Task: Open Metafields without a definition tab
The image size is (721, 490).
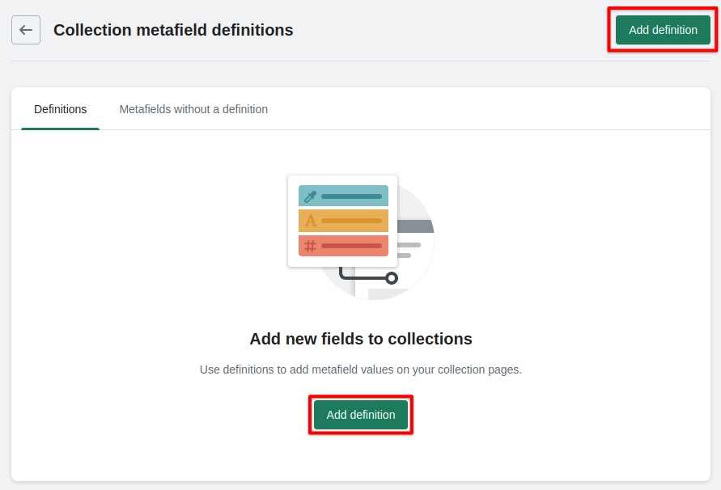Action: click(x=193, y=109)
